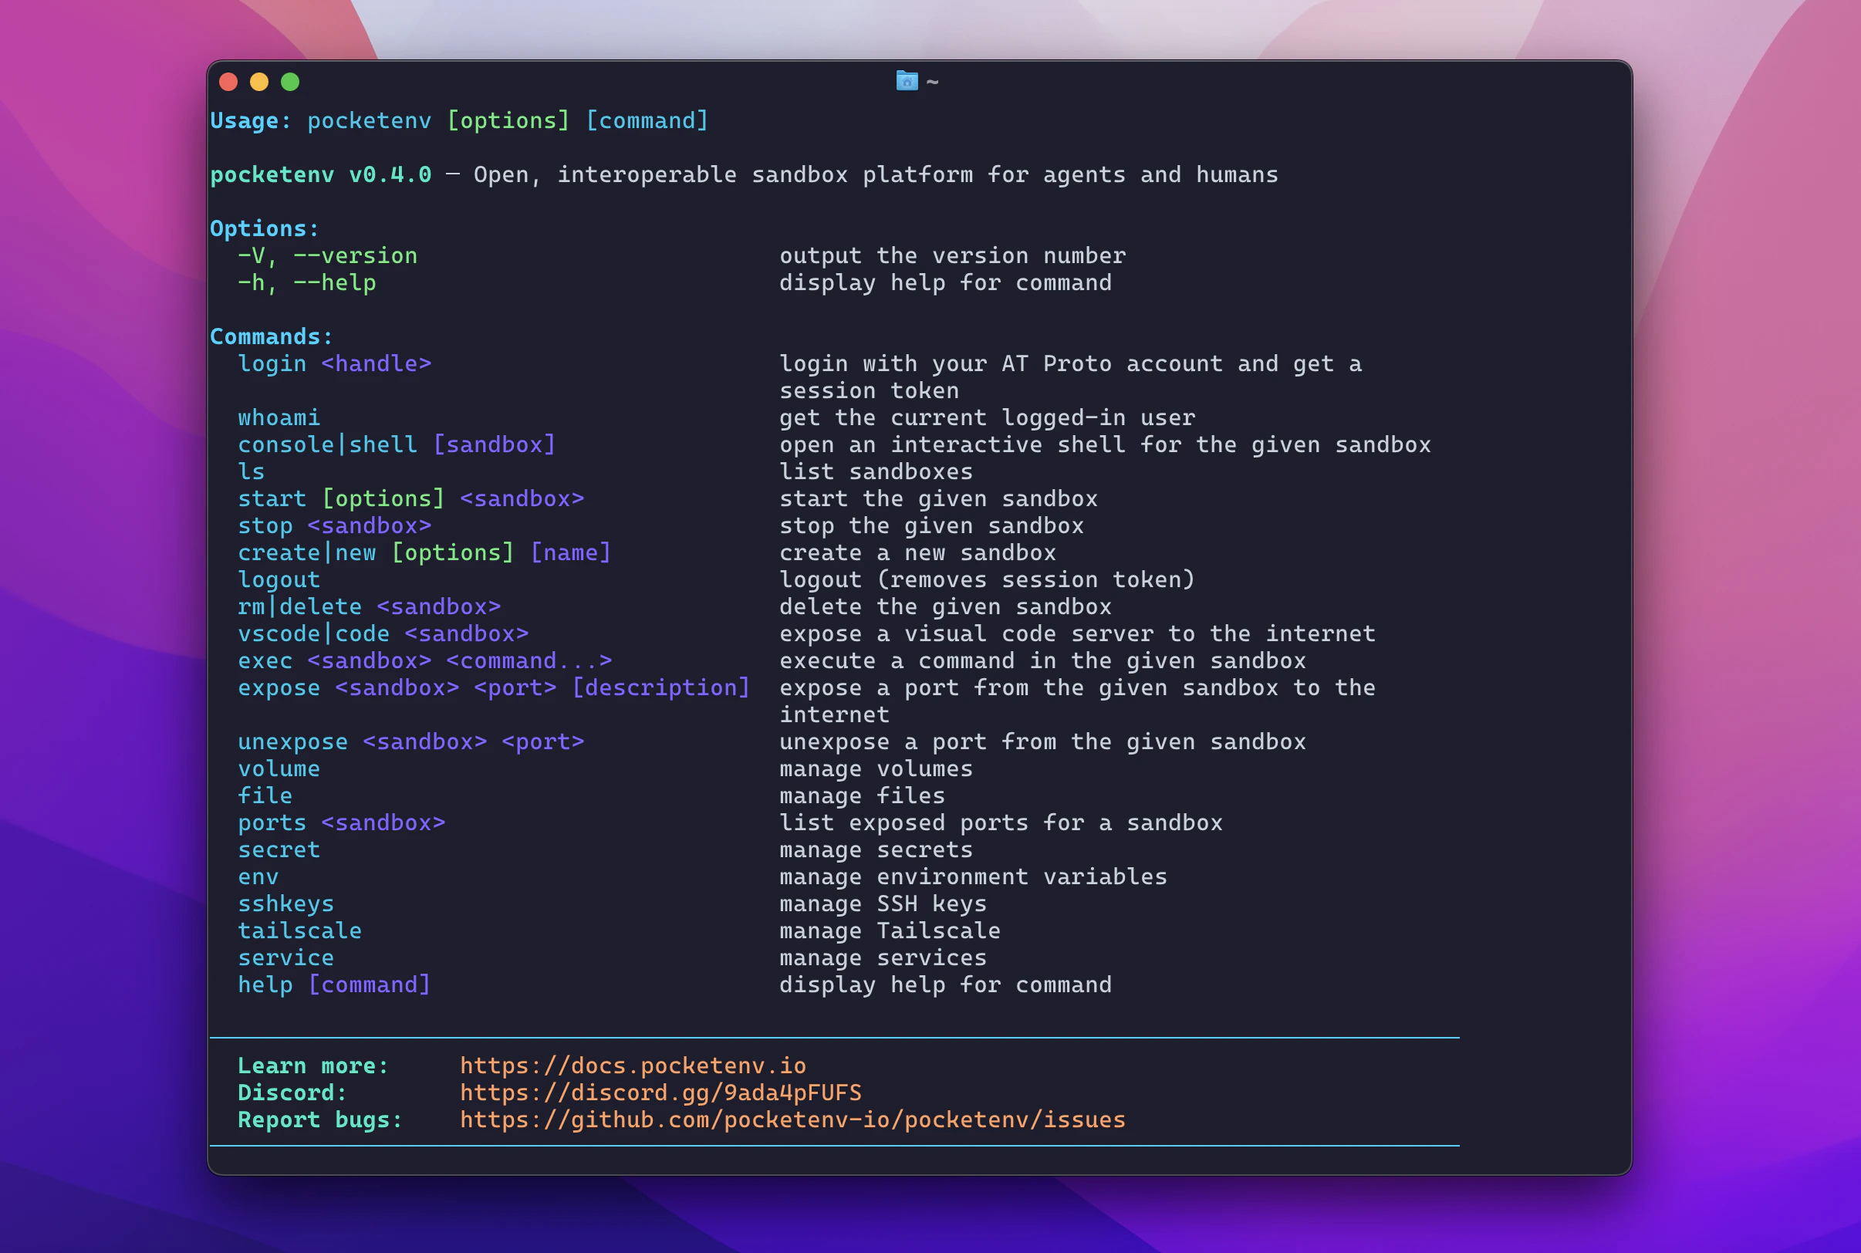Image resolution: width=1861 pixels, height=1253 pixels.
Task: Select the stop <sandbox> command entry
Action: point(334,525)
